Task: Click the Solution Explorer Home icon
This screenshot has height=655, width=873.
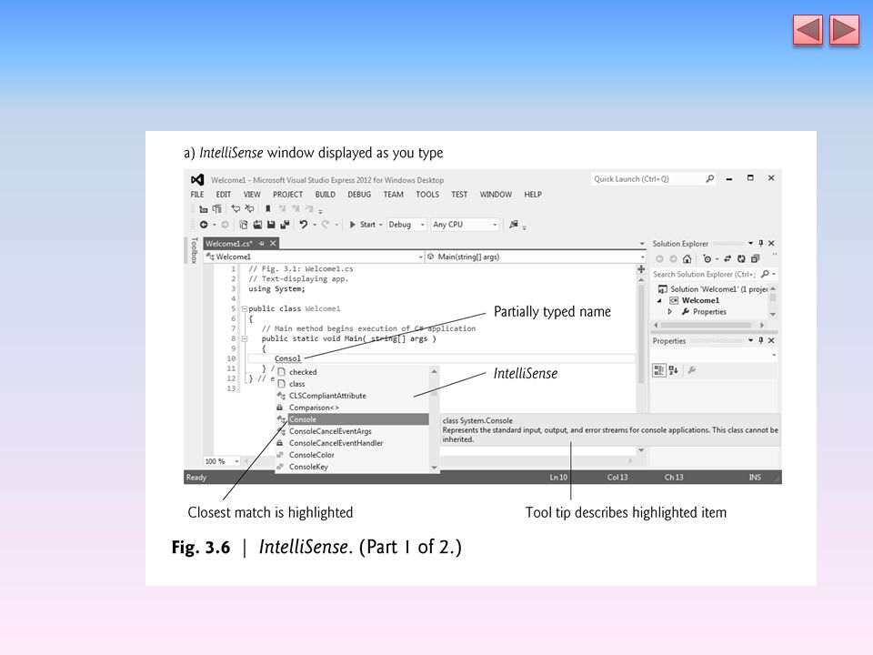Action: tap(687, 258)
